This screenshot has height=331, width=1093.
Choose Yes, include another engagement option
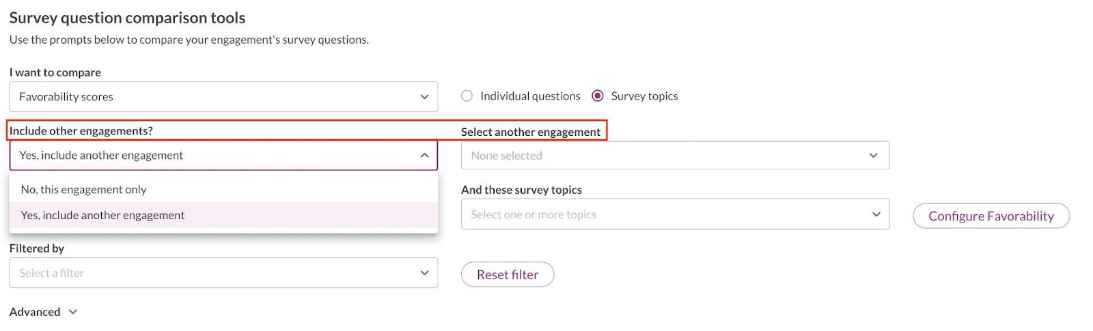point(223,215)
